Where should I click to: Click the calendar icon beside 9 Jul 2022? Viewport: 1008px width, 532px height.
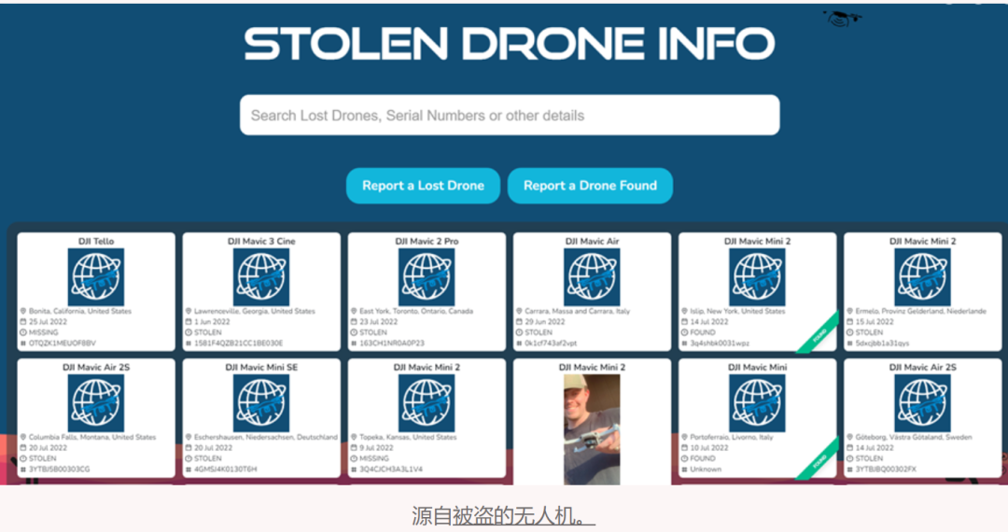(354, 448)
